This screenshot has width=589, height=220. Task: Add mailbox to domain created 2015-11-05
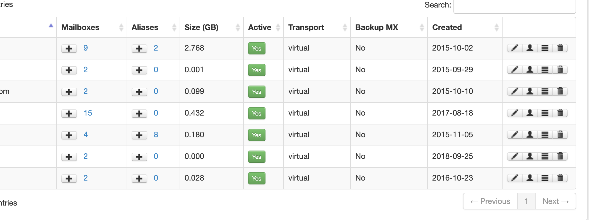click(x=69, y=135)
